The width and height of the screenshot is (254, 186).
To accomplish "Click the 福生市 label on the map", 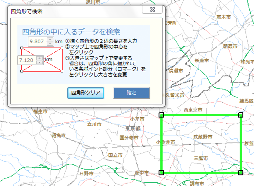I will tap(40, 111).
